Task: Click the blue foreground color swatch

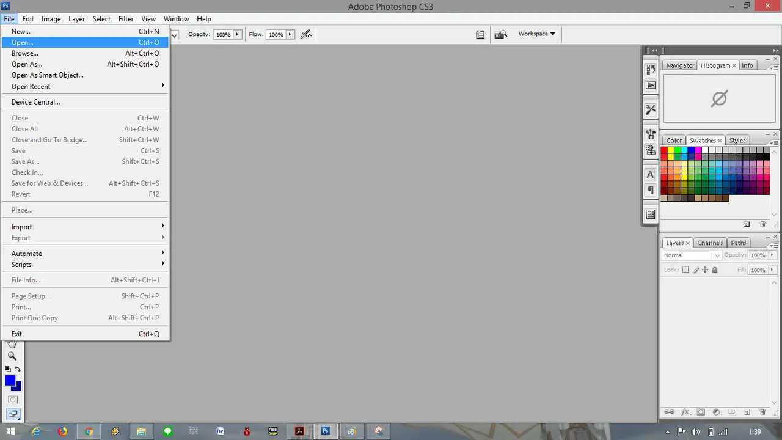Action: [10, 381]
